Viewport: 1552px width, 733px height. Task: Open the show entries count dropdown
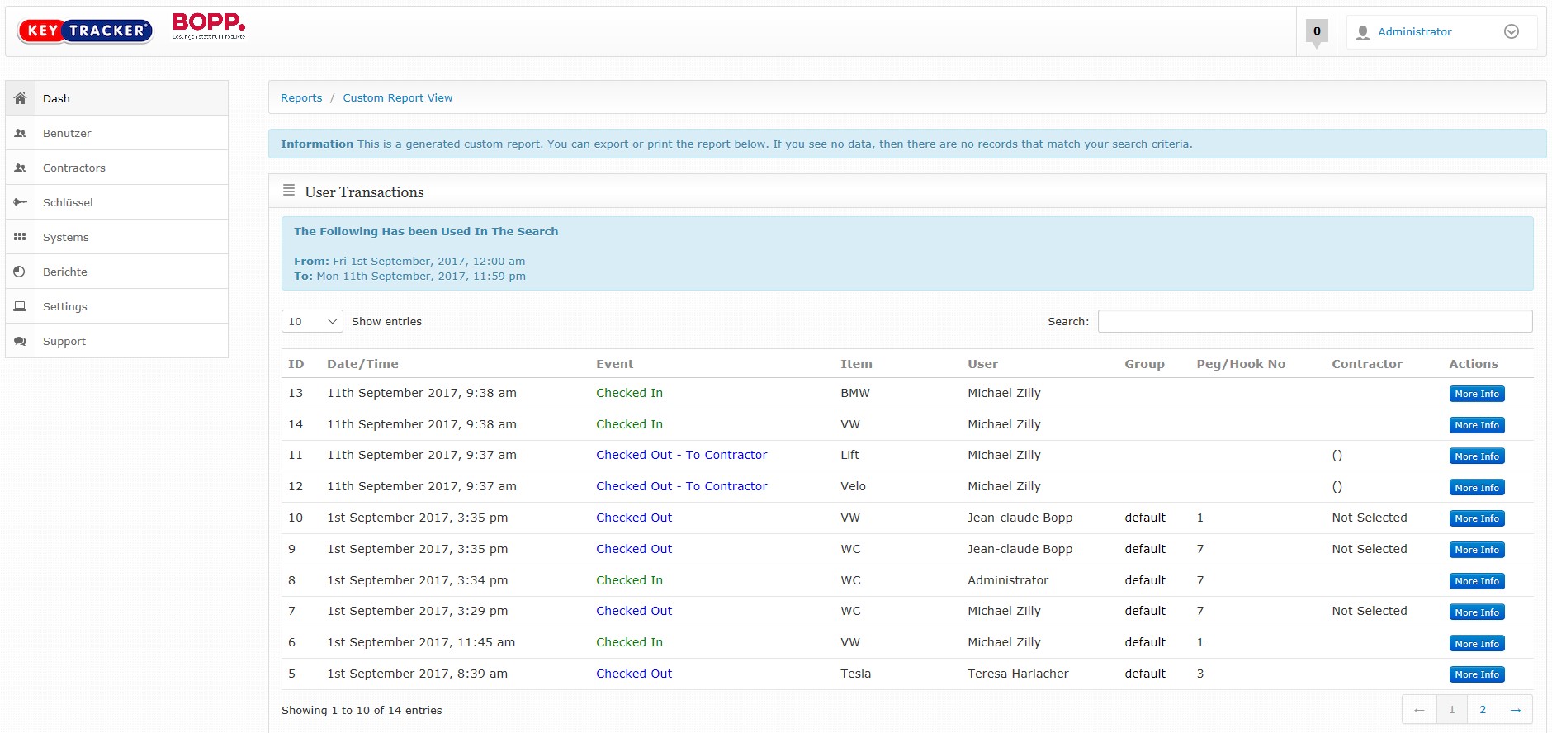[x=312, y=321]
